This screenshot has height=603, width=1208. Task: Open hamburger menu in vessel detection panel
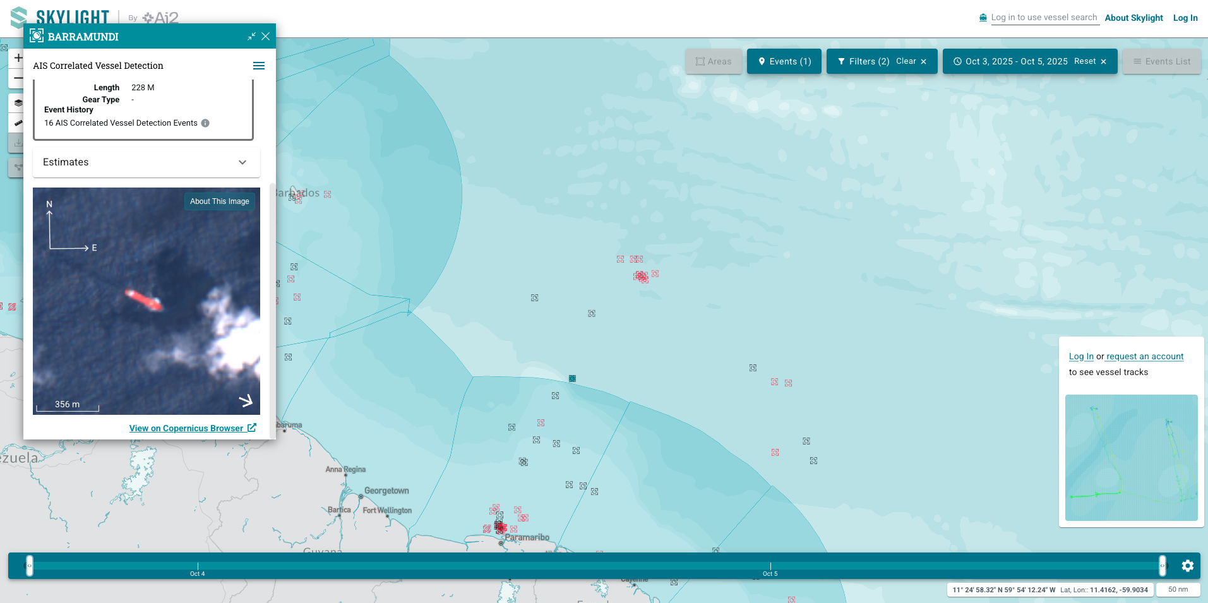[259, 66]
